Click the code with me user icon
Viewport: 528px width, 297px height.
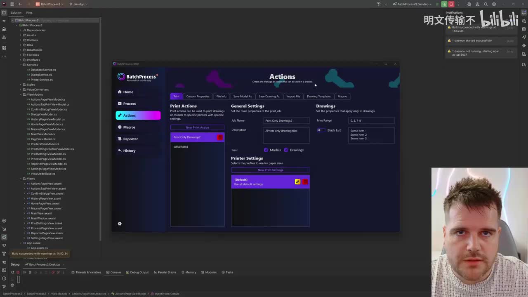(x=478, y=4)
